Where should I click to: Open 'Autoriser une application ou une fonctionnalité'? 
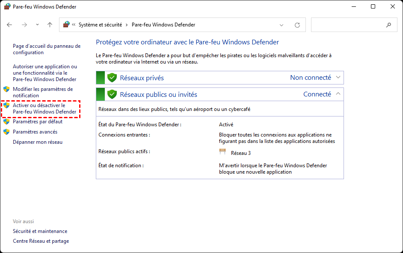45,73
